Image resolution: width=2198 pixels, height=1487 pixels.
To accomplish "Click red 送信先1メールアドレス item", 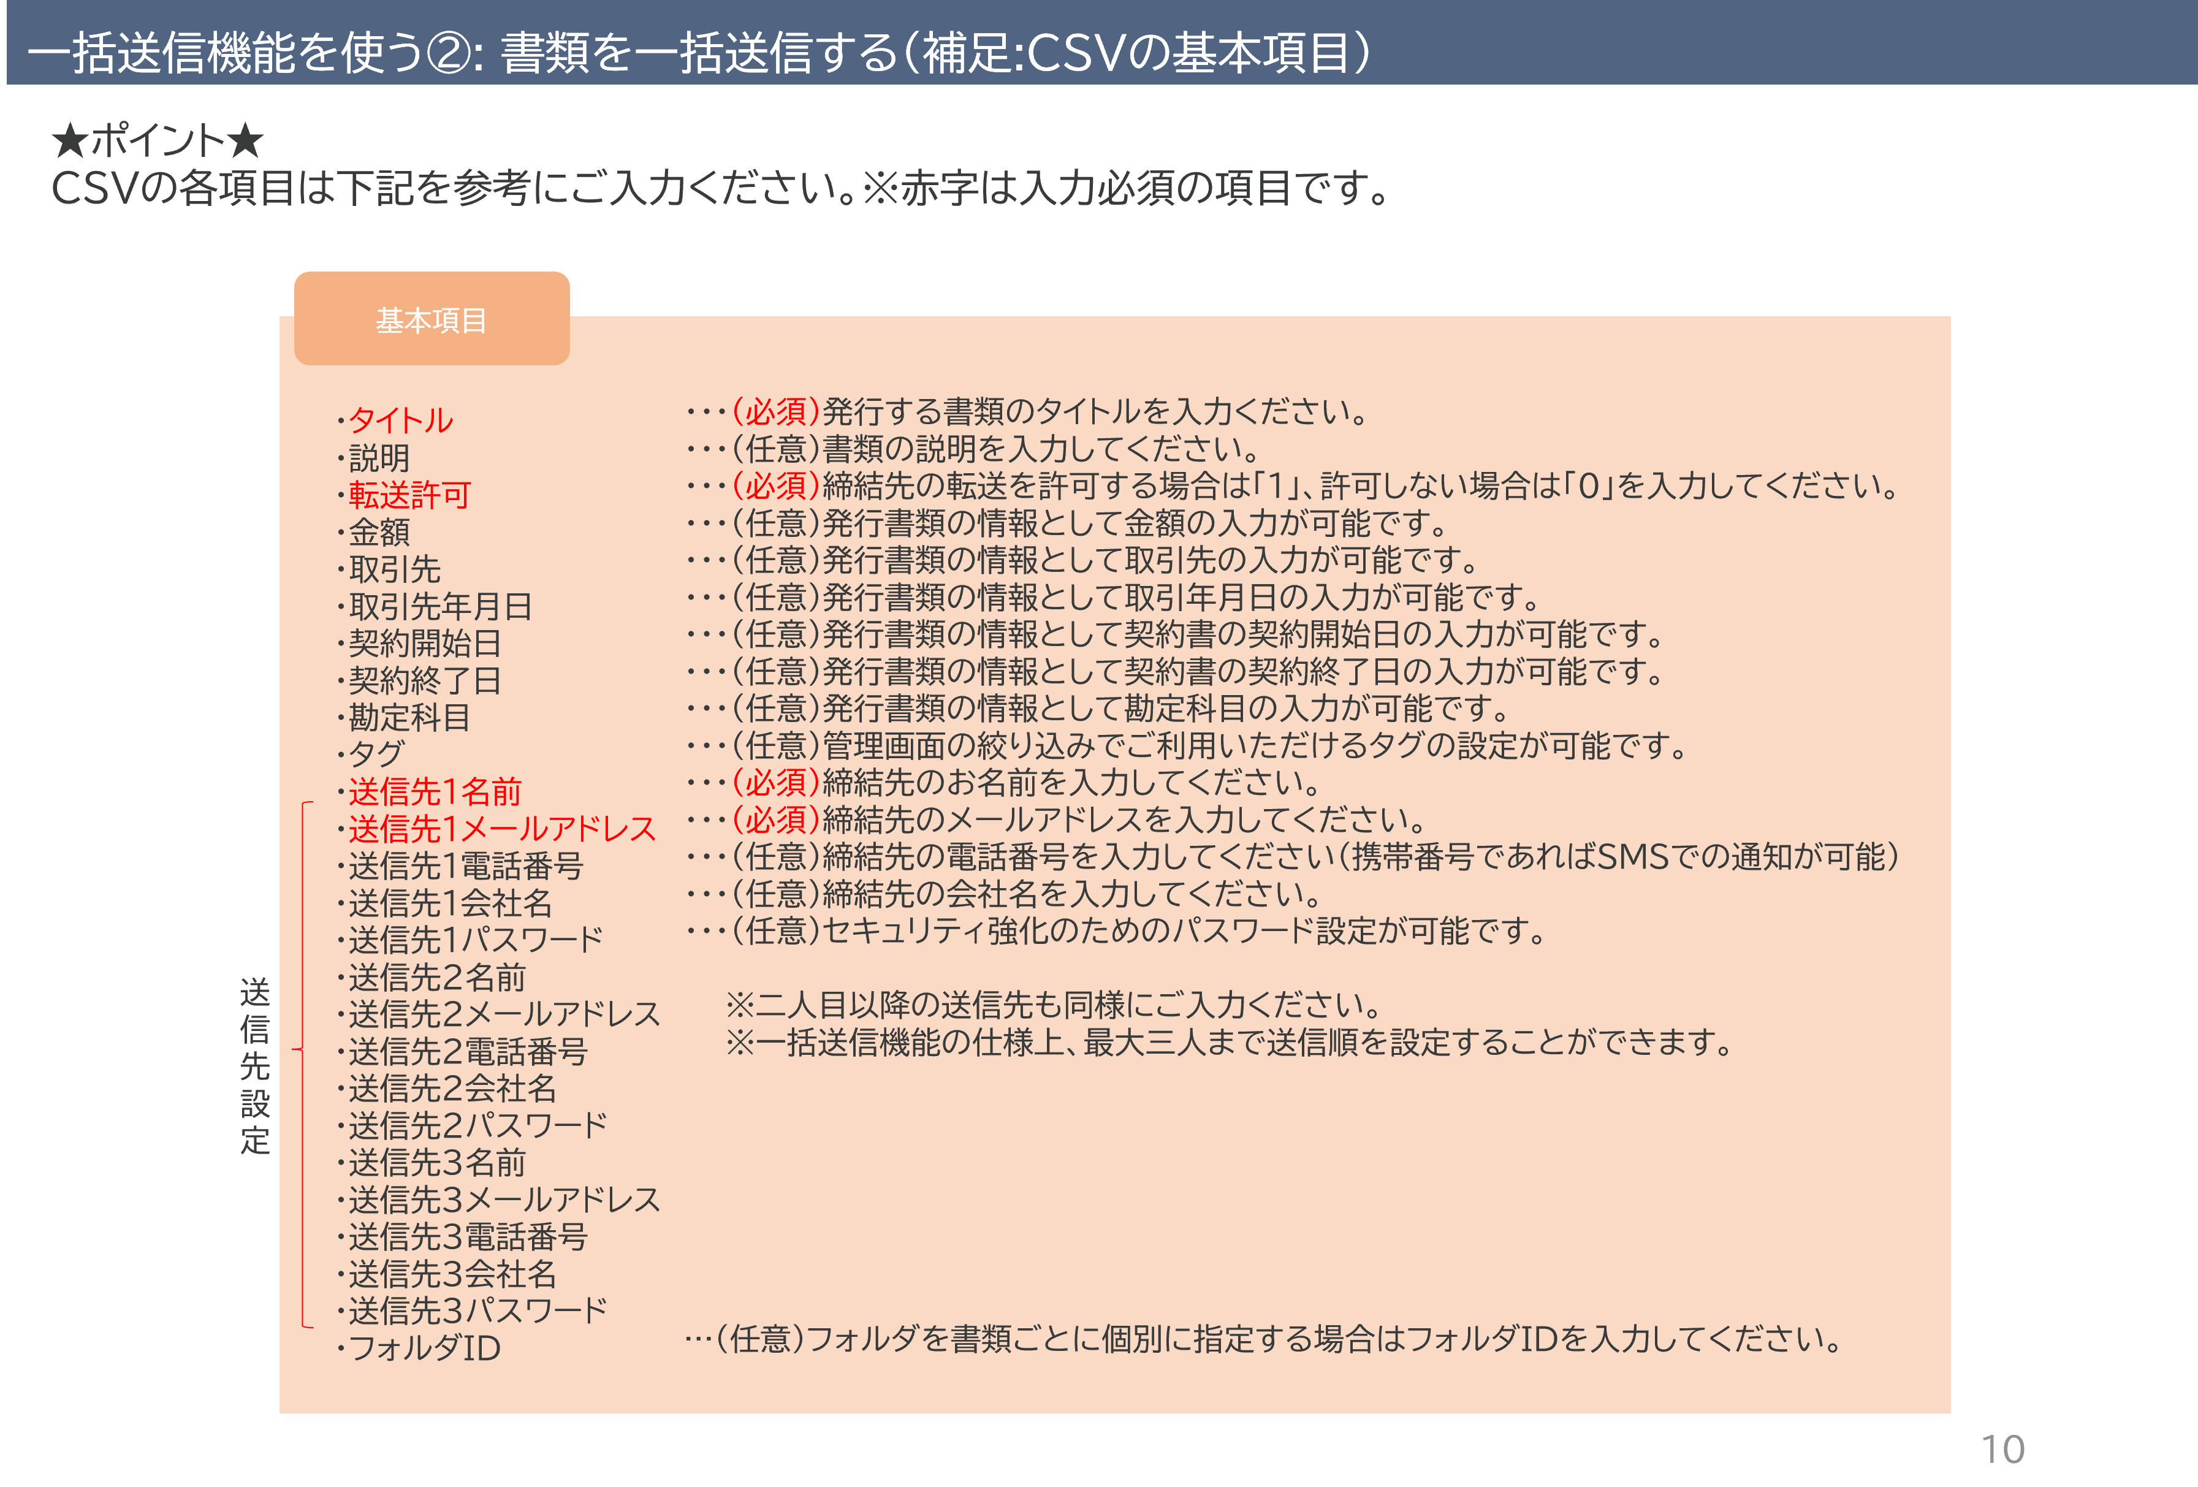I will click(501, 829).
